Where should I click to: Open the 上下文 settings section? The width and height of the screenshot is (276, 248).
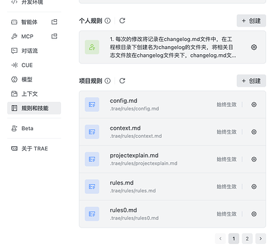pos(34,94)
